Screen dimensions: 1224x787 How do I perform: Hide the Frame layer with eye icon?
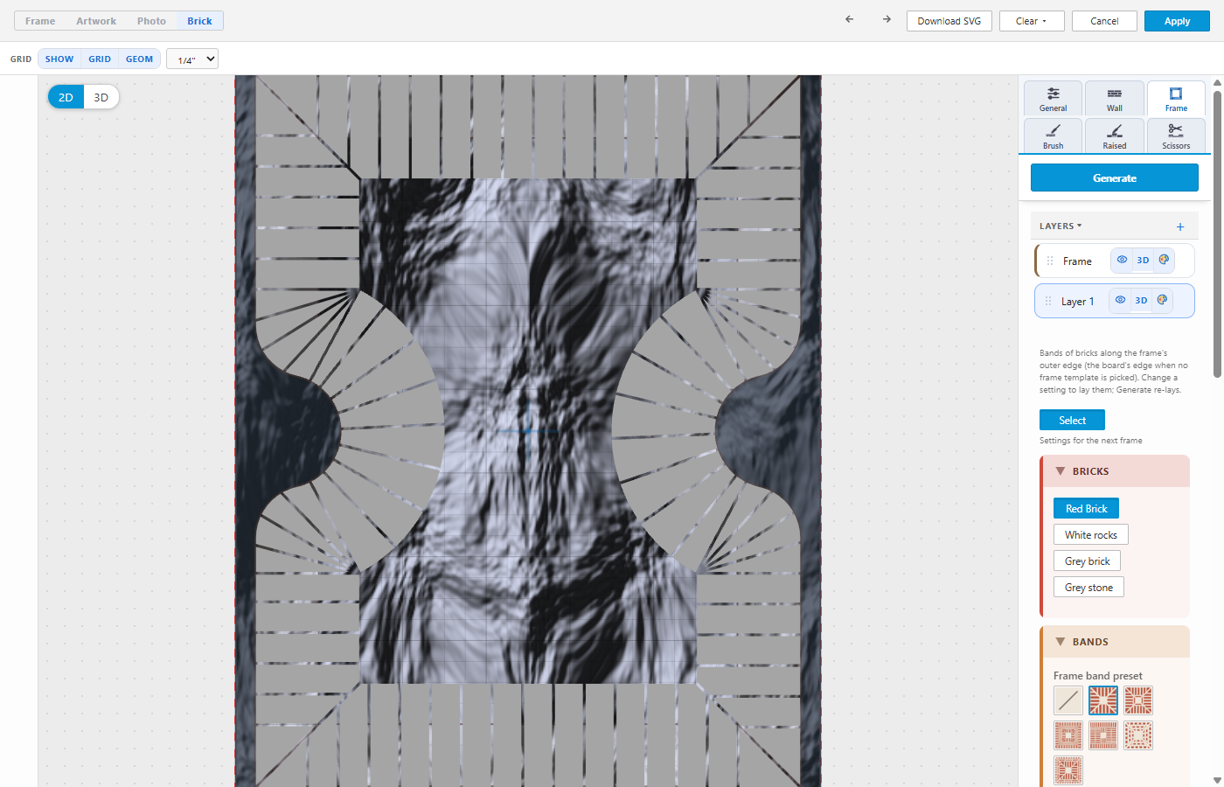1122,260
